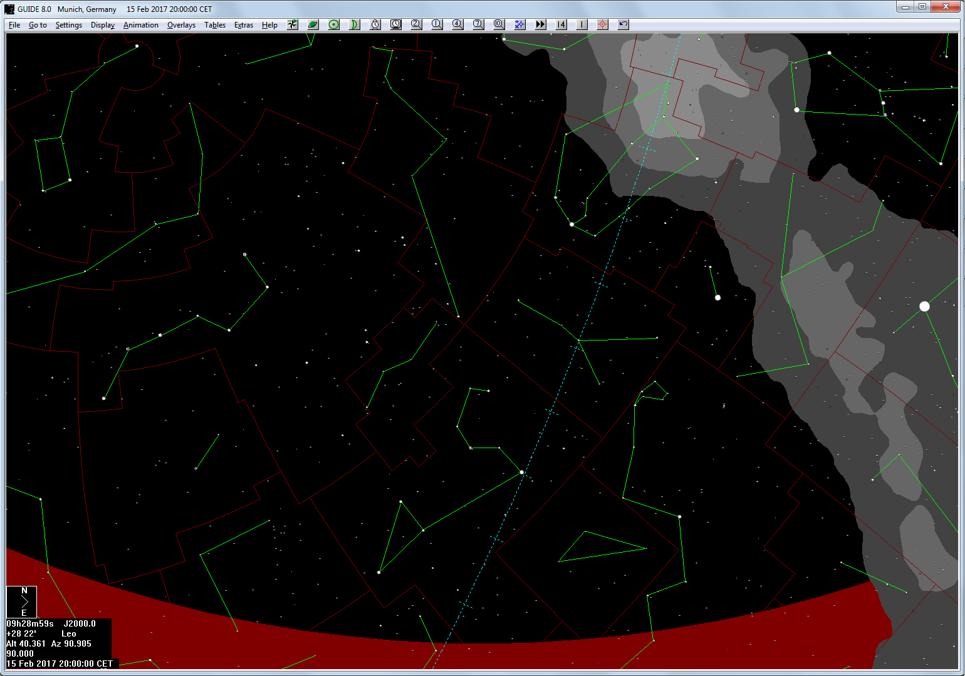Click the alarm clock time icon

375,24
